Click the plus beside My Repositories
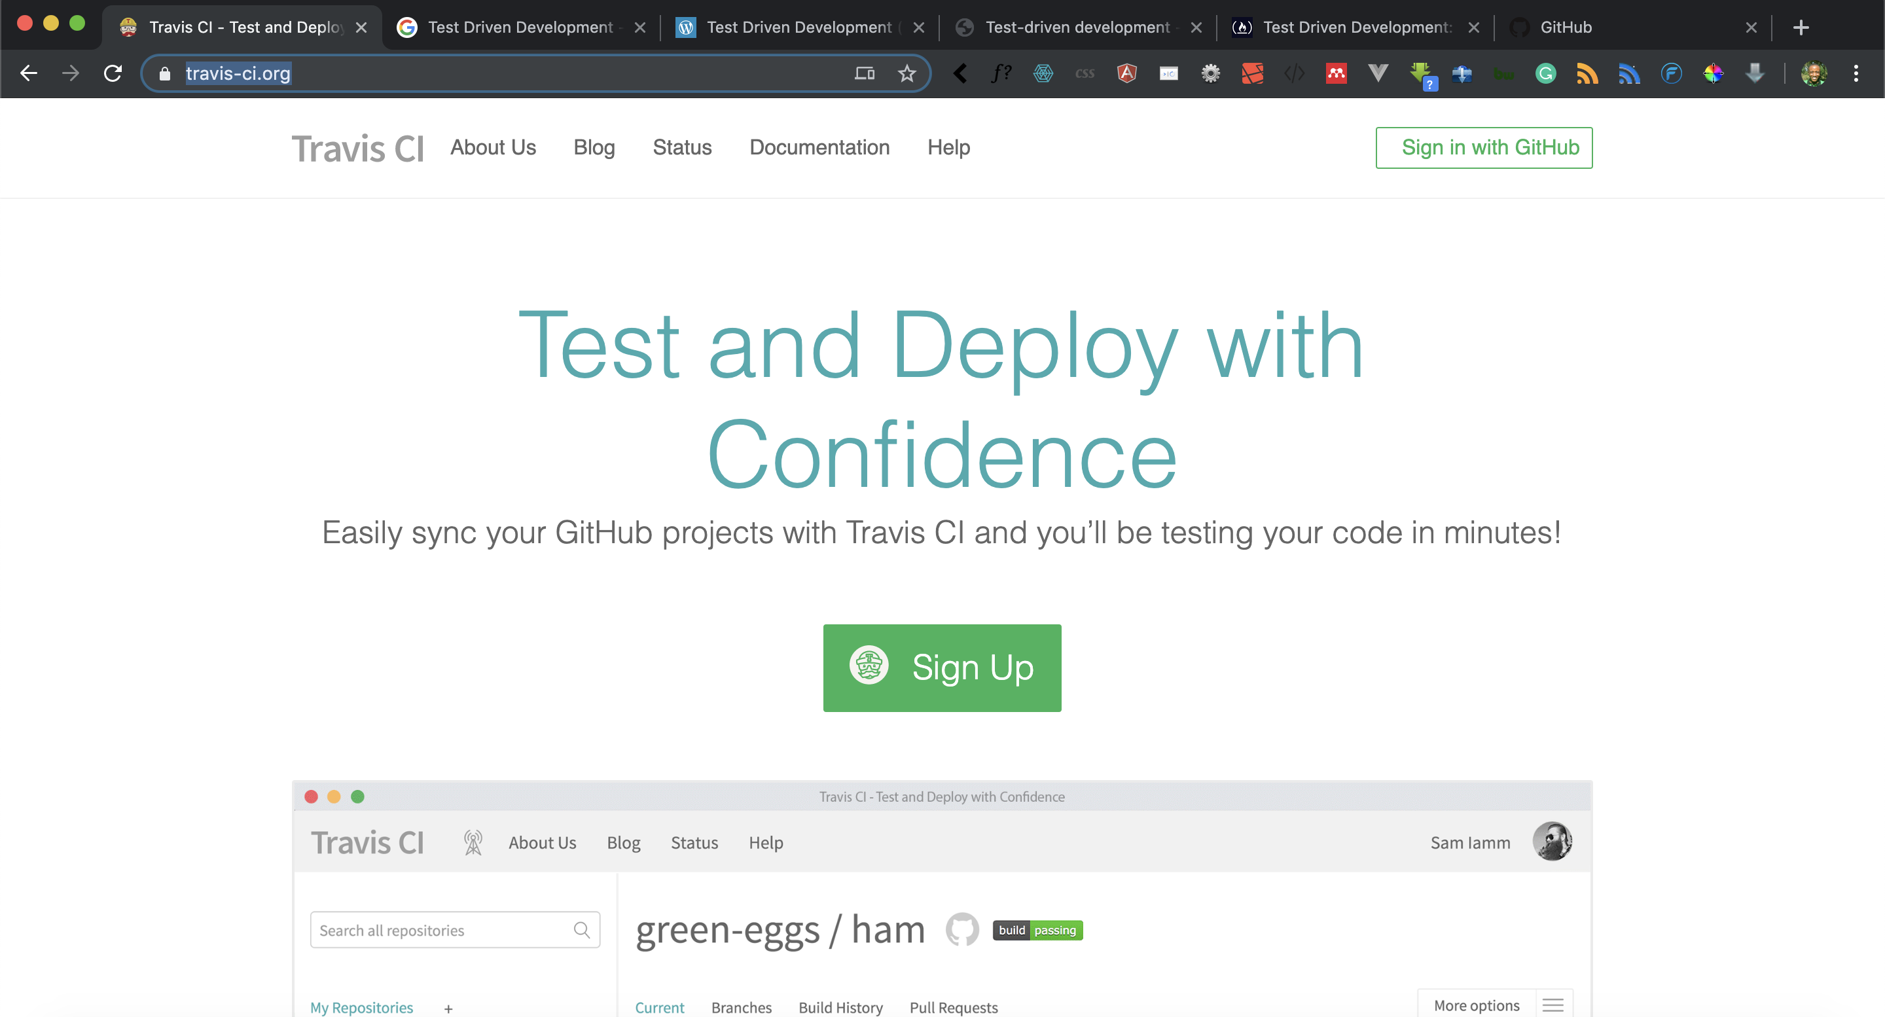This screenshot has width=1885, height=1017. (x=448, y=1008)
